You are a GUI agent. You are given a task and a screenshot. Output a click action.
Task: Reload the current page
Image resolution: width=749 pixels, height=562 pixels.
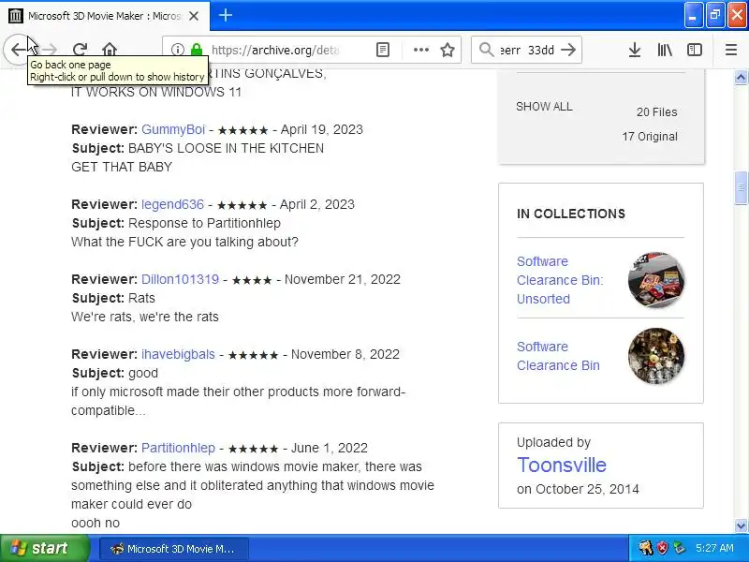(x=80, y=50)
